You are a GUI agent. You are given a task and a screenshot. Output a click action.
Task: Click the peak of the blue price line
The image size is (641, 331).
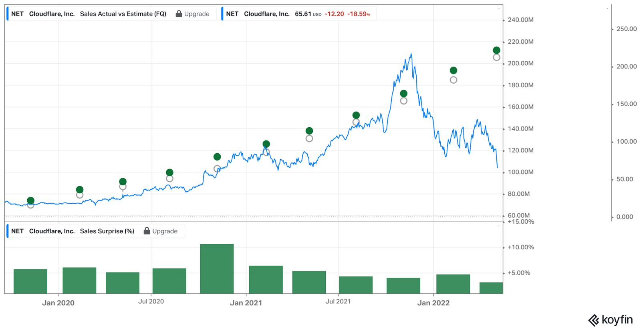(411, 54)
